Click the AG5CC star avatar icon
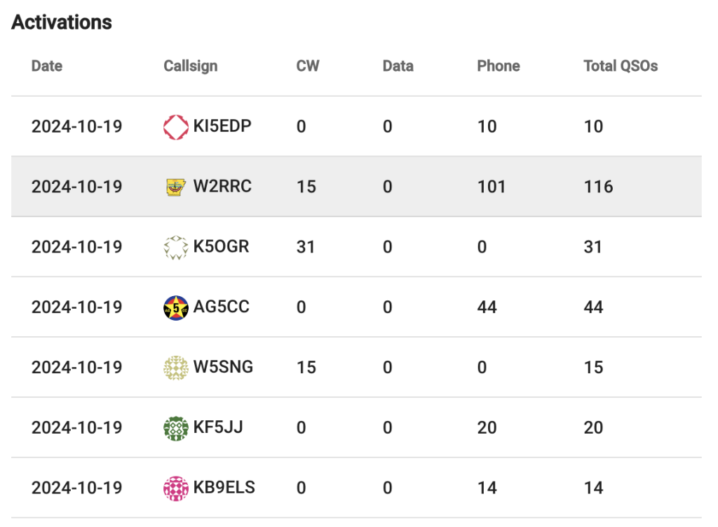Viewport: 718px width, 527px height. (x=176, y=308)
